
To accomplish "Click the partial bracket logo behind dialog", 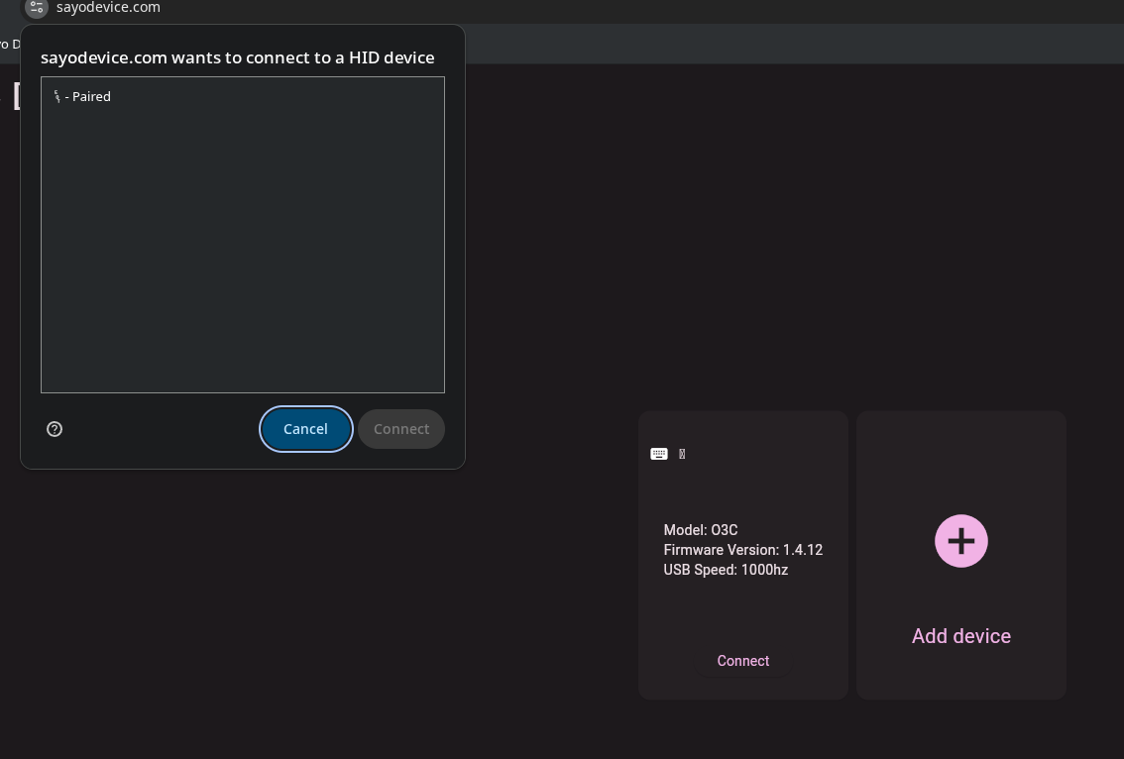I will [16, 95].
